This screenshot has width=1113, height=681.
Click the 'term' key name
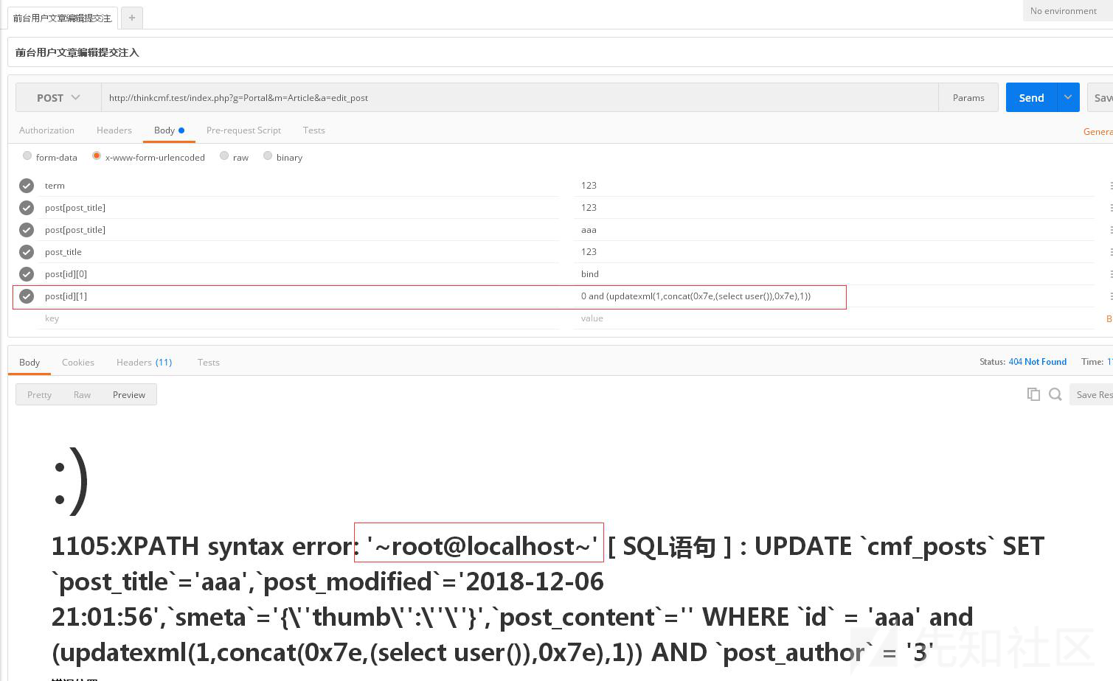tap(55, 186)
